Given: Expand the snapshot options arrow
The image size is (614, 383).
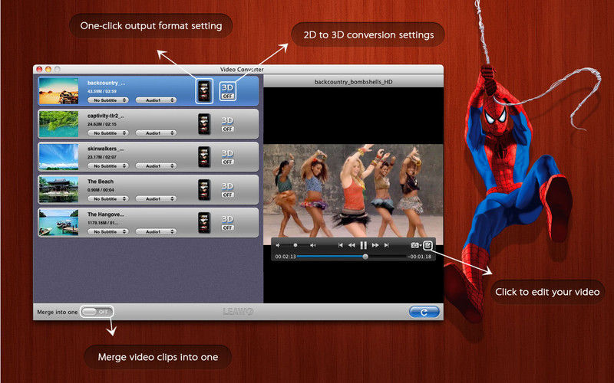Looking at the screenshot, I should (421, 245).
